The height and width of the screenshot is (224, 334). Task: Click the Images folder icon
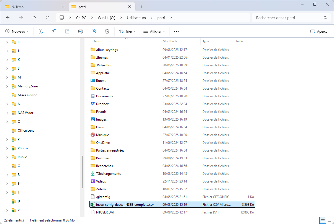pos(93,119)
